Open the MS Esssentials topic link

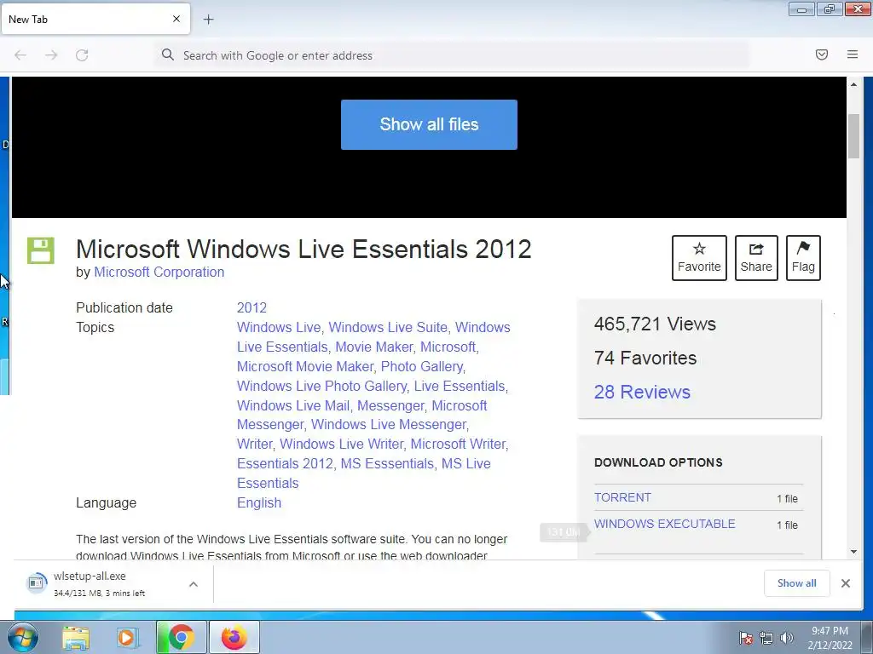(x=387, y=463)
